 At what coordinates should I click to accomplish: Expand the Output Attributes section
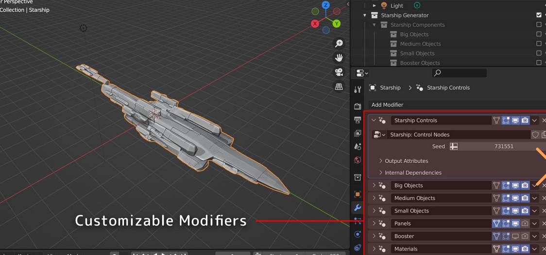click(406, 161)
